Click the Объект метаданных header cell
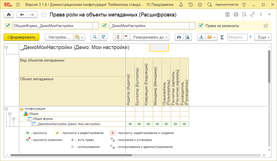This screenshot has width=277, height=161. coord(73,91)
